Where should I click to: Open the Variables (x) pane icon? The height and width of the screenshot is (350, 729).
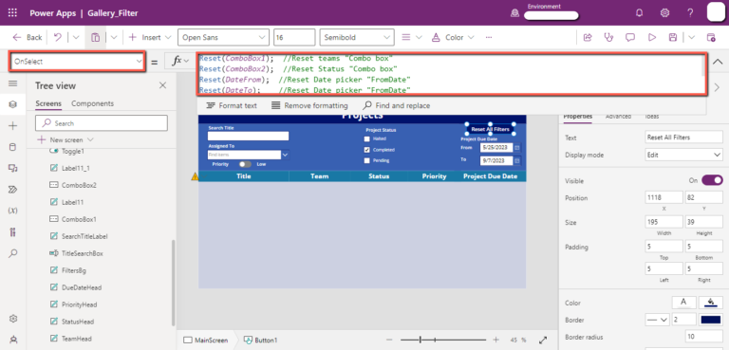tap(12, 211)
